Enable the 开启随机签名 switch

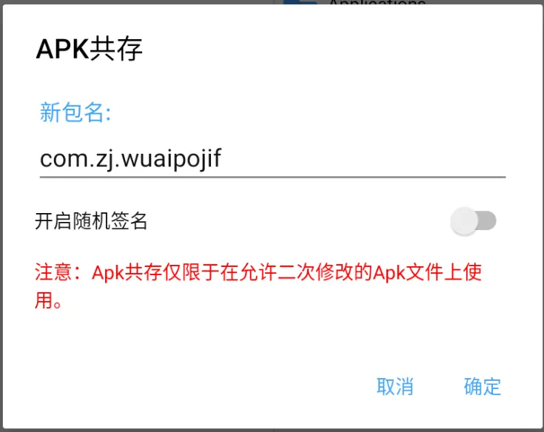point(473,221)
